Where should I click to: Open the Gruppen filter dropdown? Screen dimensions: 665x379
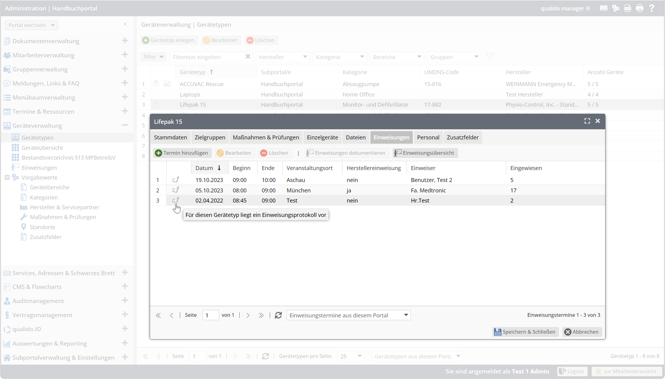(x=454, y=57)
